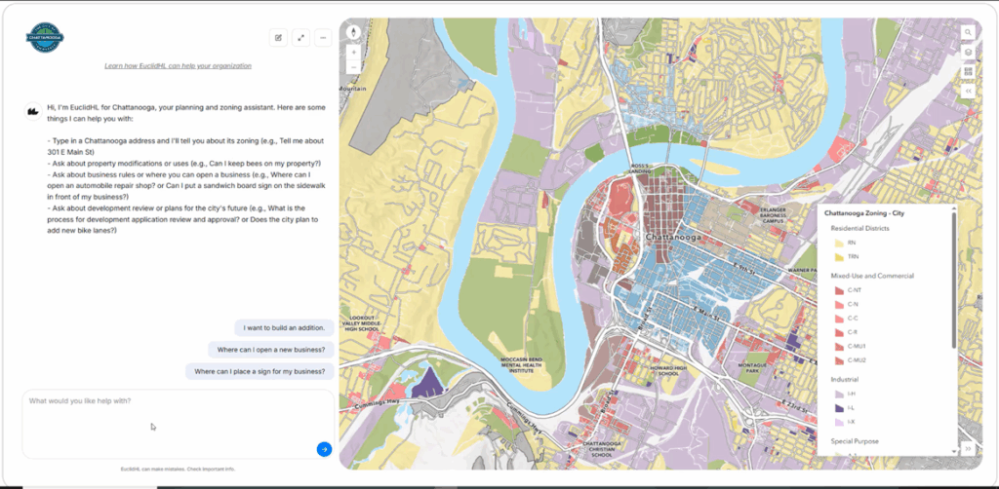
Task: Open Learn how EuclidHL can help link
Action: coord(178,65)
